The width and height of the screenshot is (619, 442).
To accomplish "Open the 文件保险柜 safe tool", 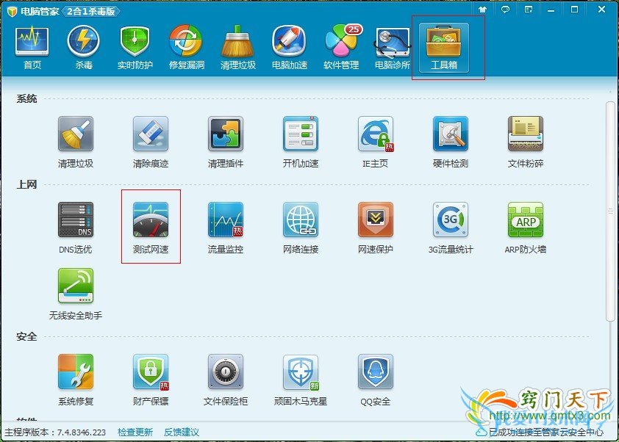I will (226, 380).
